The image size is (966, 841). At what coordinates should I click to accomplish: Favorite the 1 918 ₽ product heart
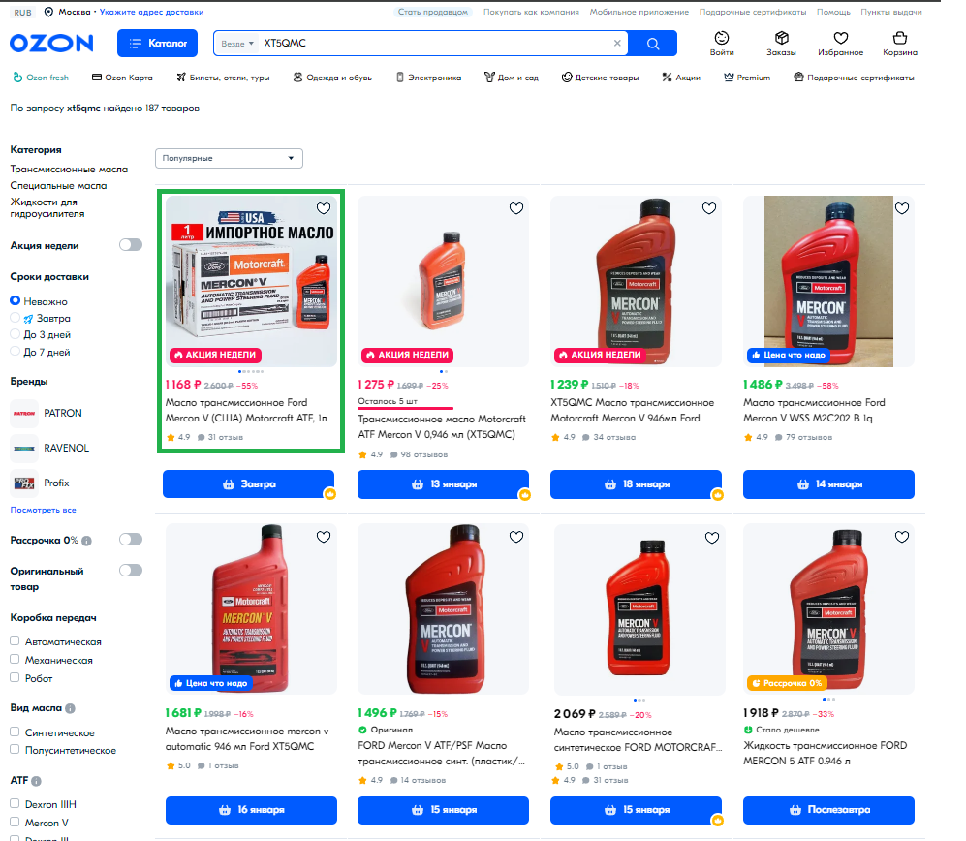click(x=902, y=537)
